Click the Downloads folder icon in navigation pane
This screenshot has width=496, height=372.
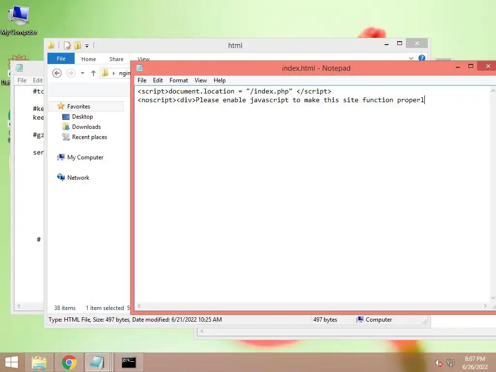pos(66,127)
